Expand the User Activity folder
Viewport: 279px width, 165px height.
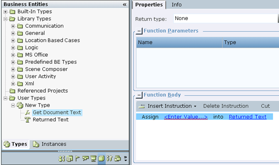pos(13,77)
